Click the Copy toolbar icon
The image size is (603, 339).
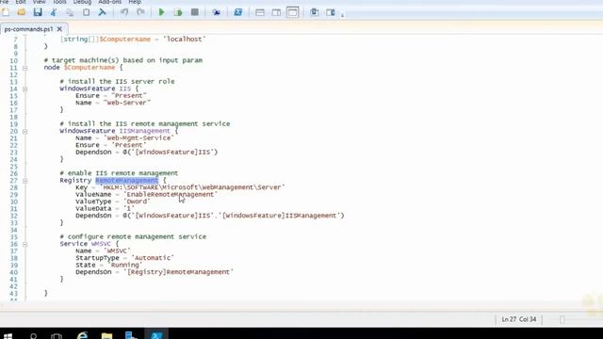[70, 12]
